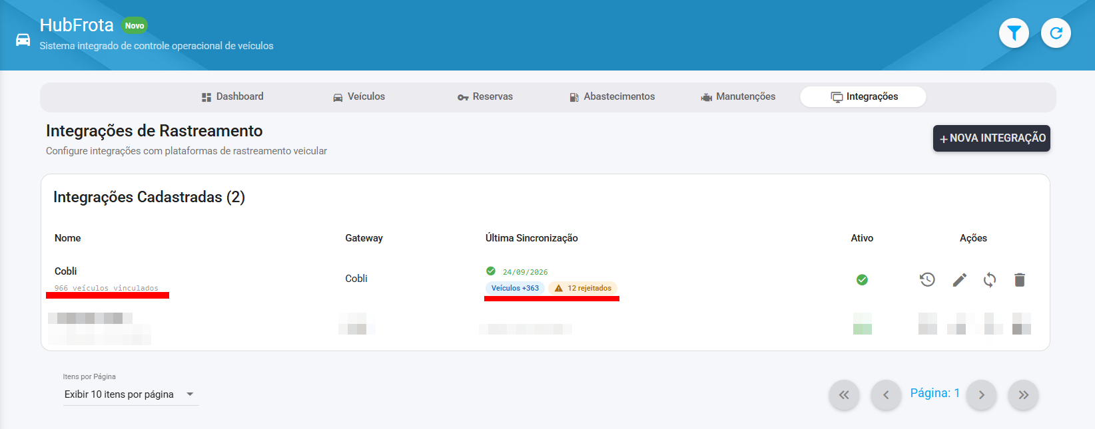
Task: Click the Integrações Cadastradas (2) heading
Action: click(149, 197)
